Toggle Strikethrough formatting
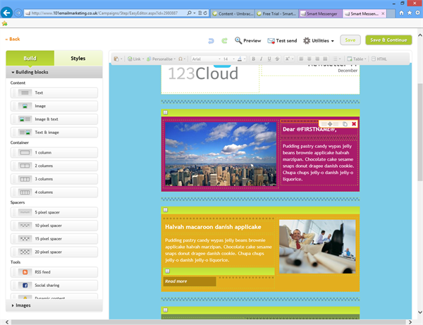Image resolution: width=423 pixels, height=325 pixels. [x=277, y=59]
